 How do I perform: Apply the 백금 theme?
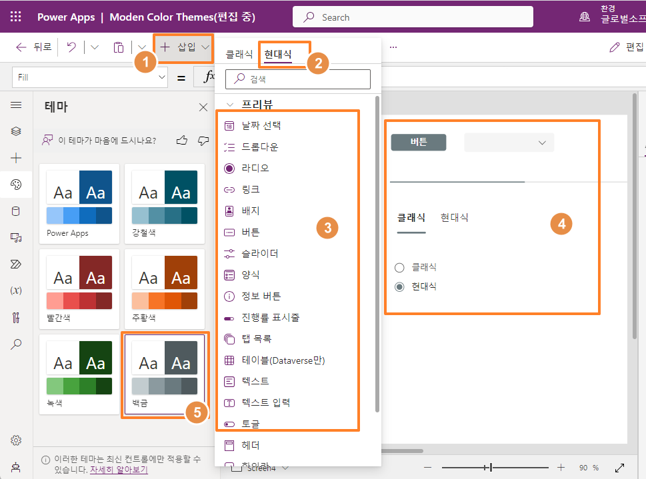click(x=165, y=374)
